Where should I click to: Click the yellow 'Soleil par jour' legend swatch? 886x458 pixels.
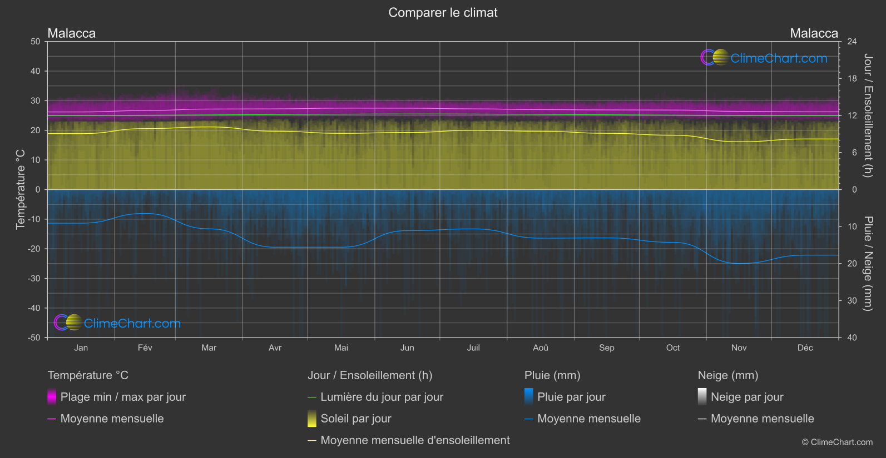coord(312,419)
